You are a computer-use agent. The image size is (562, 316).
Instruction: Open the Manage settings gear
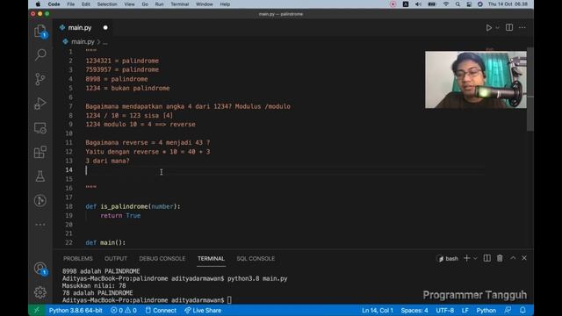click(40, 292)
